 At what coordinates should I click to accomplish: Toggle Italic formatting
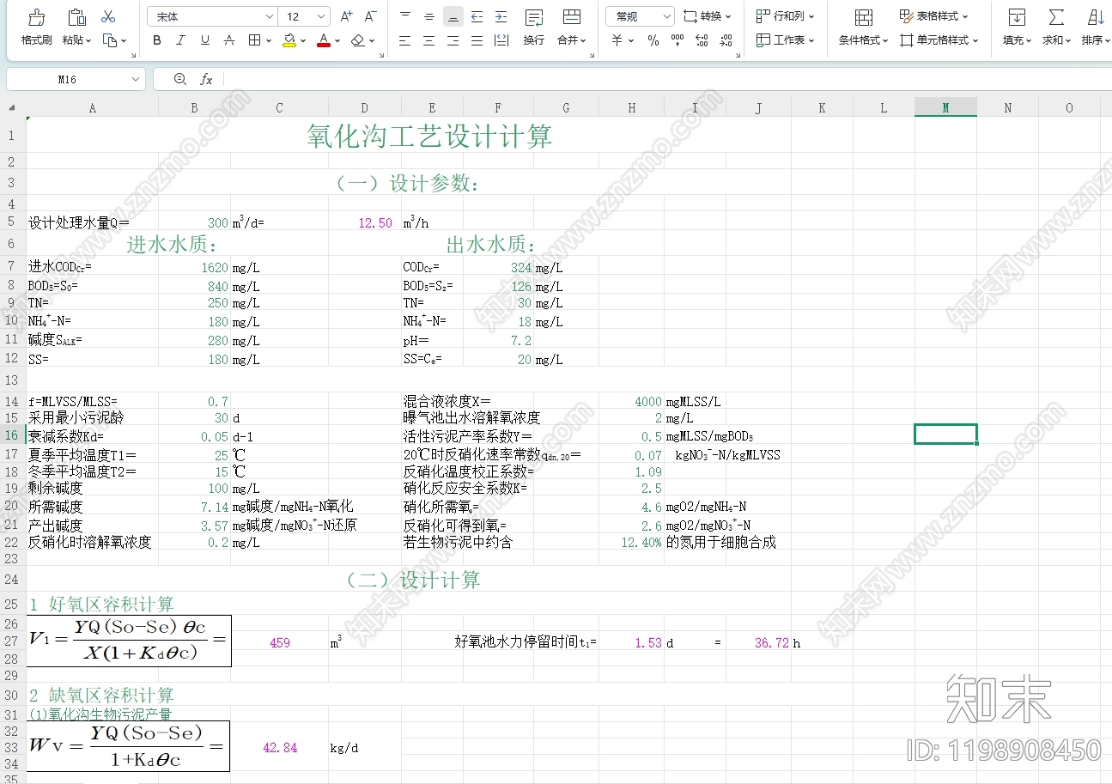point(180,40)
